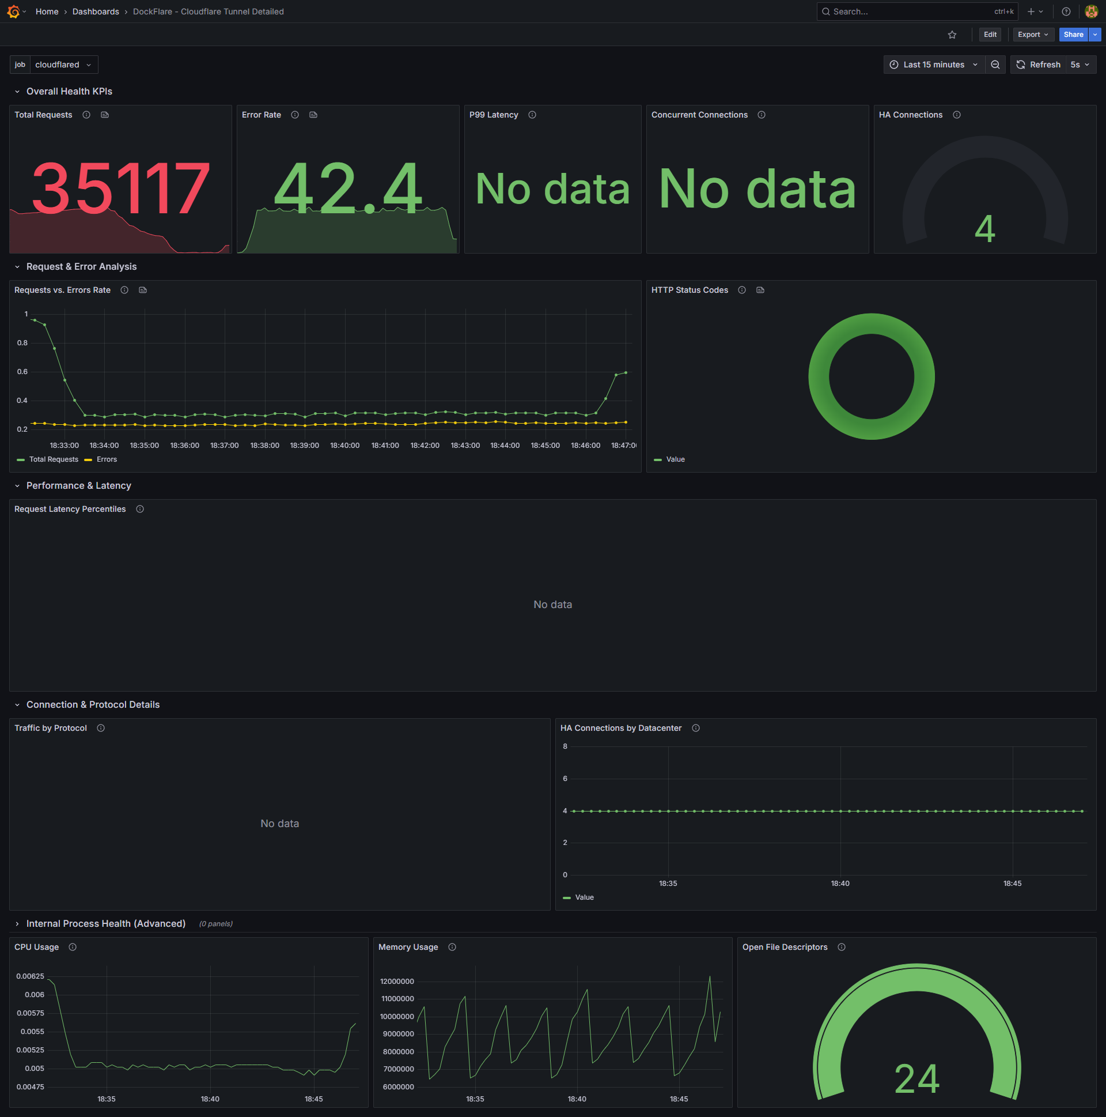The image size is (1106, 1117).
Task: Click the Edit button
Action: coord(989,35)
